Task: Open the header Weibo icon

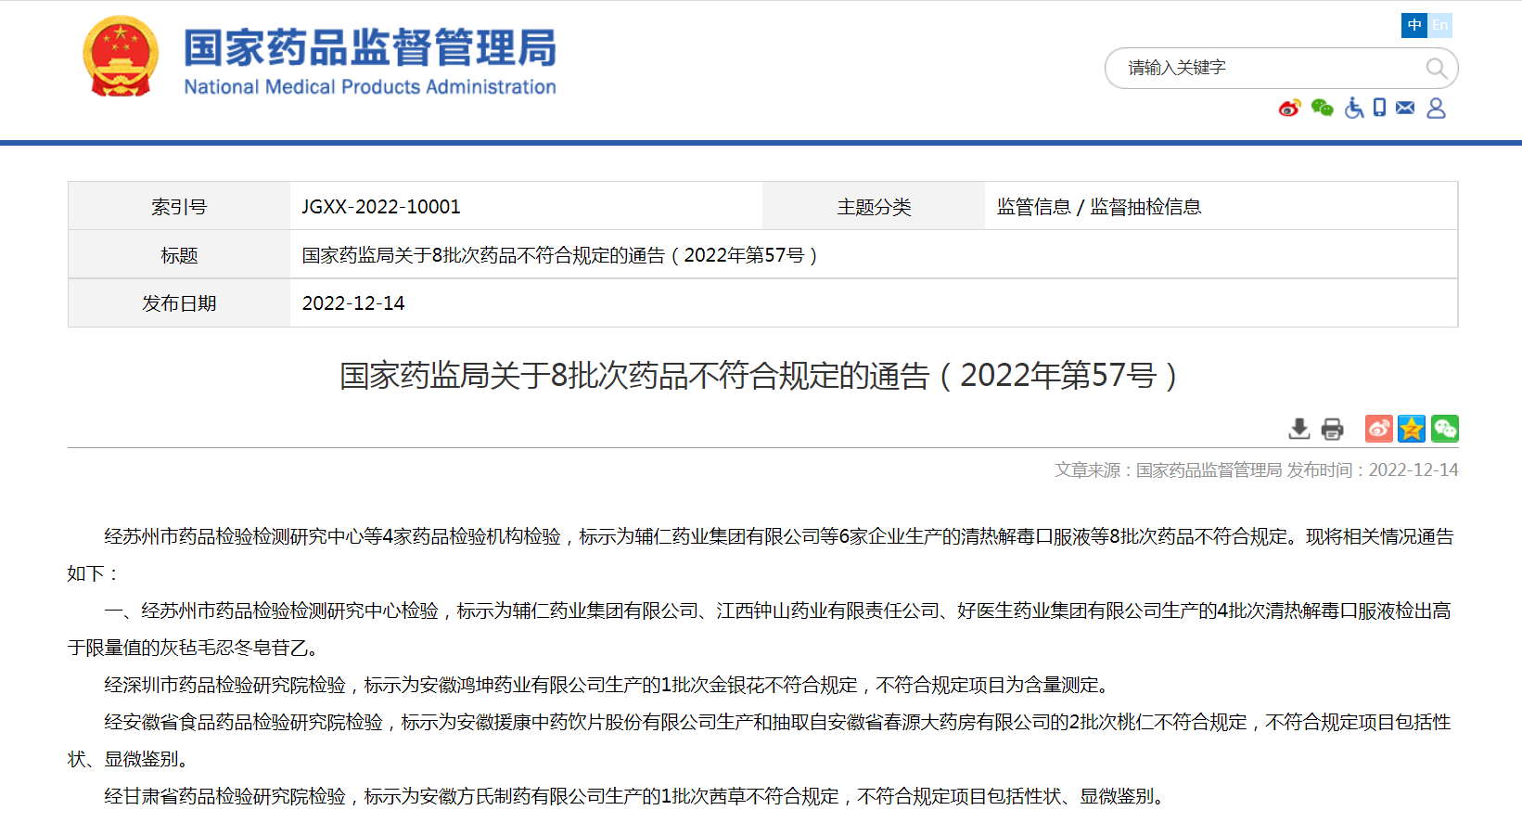Action: (x=1289, y=109)
